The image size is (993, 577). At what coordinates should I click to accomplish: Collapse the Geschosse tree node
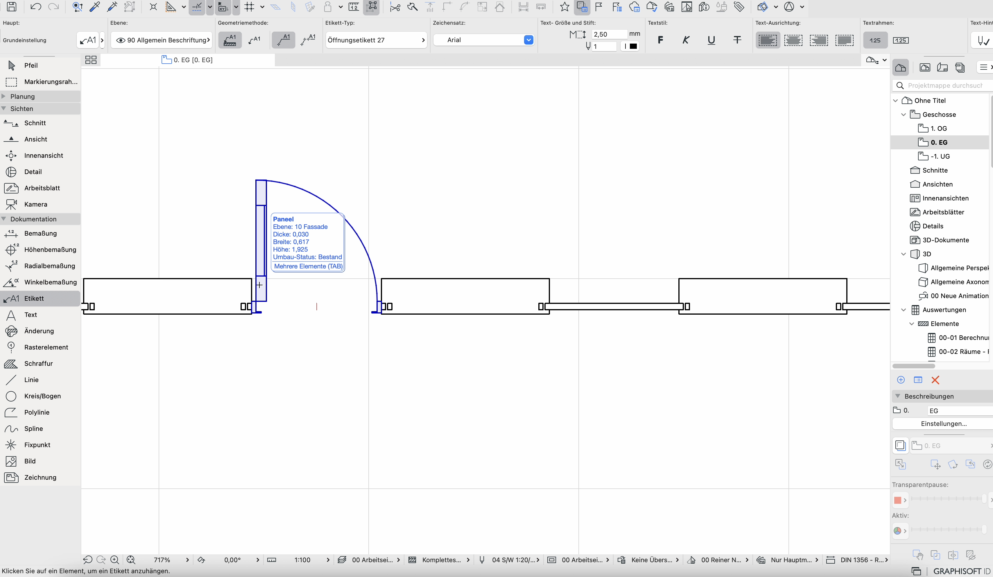click(x=904, y=114)
